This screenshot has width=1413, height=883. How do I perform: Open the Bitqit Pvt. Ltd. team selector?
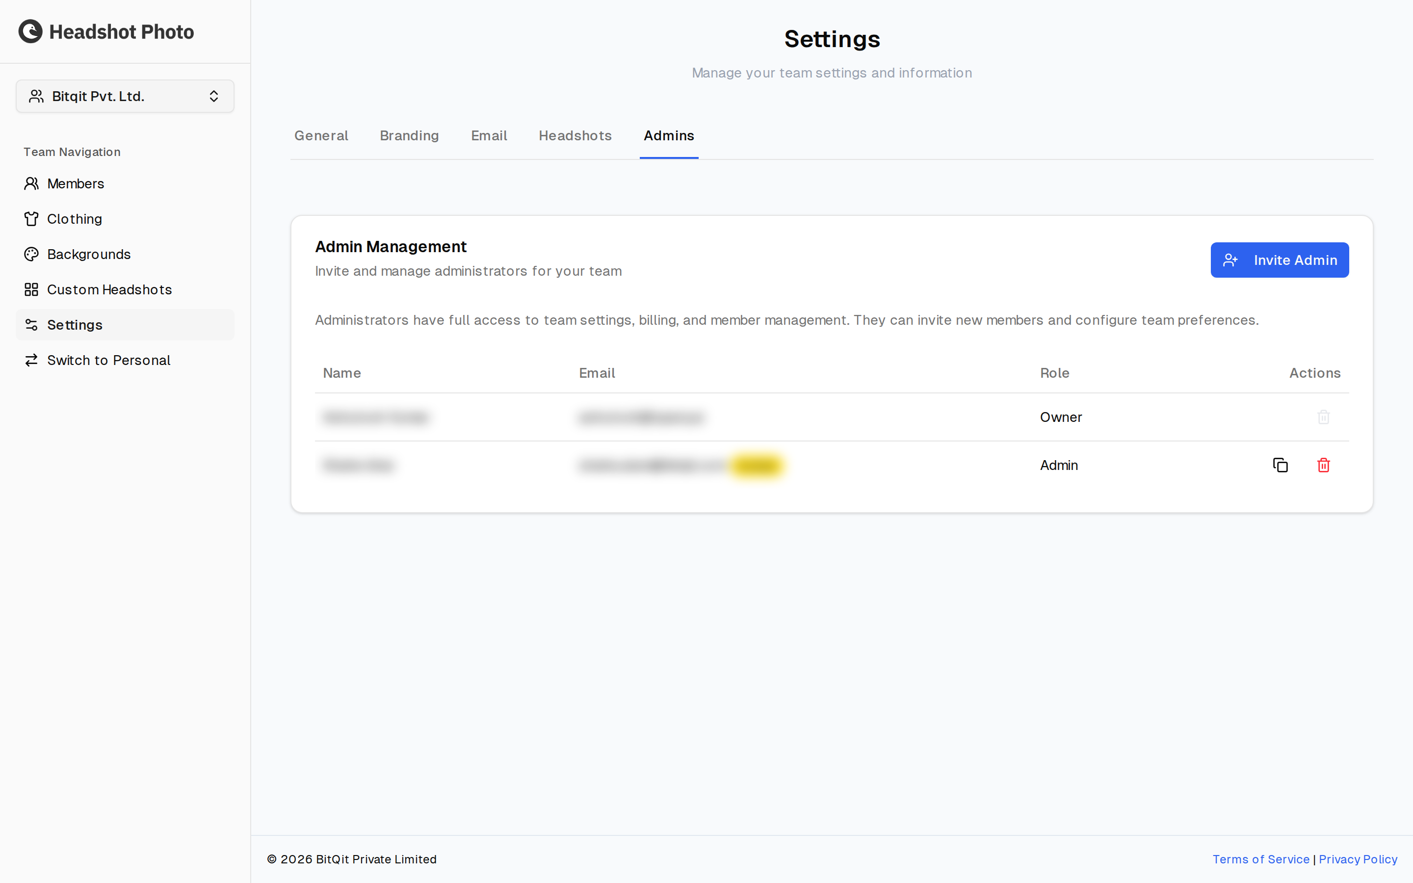(125, 96)
